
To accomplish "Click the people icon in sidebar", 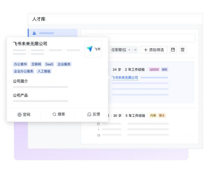I will coord(34,33).
